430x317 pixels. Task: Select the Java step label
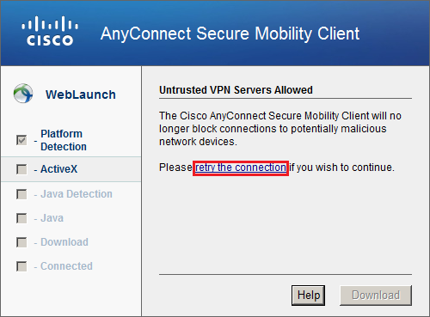(x=52, y=218)
